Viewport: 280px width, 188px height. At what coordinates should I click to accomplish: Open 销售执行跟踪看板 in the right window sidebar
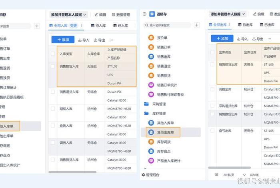point(166,94)
